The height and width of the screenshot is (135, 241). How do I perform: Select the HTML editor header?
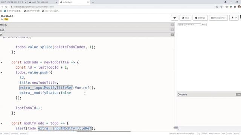(87, 25)
